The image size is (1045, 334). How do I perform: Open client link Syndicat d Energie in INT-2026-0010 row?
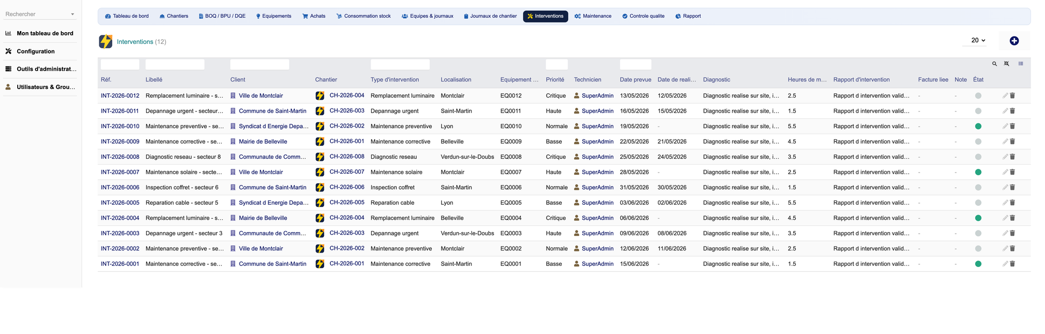273,127
